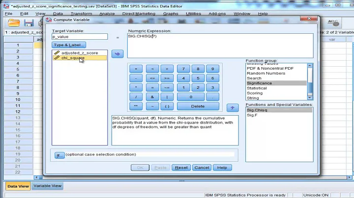Click the Delete keypad button

pos(198,106)
